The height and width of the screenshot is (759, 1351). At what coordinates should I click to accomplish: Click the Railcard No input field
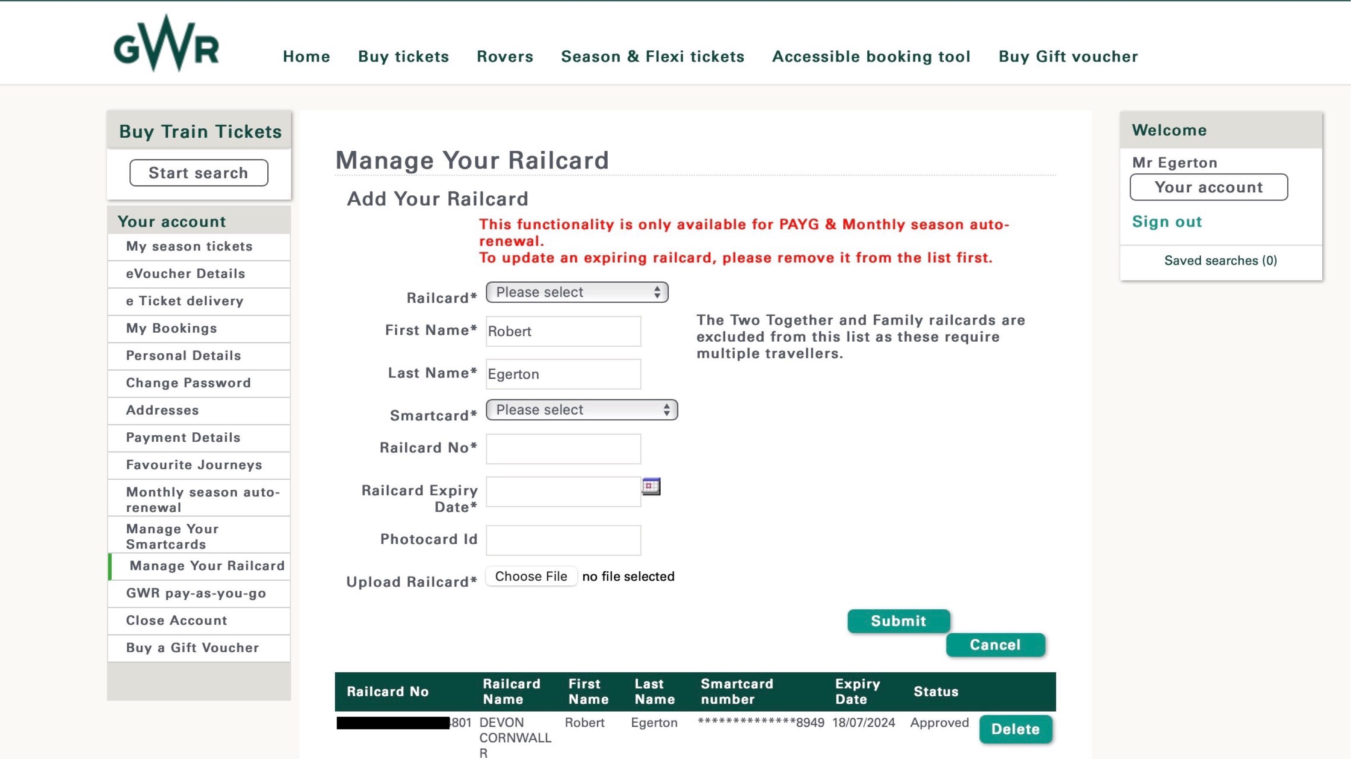563,449
